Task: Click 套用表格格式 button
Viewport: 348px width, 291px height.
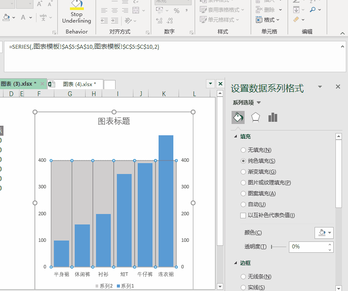Action: pos(222,10)
